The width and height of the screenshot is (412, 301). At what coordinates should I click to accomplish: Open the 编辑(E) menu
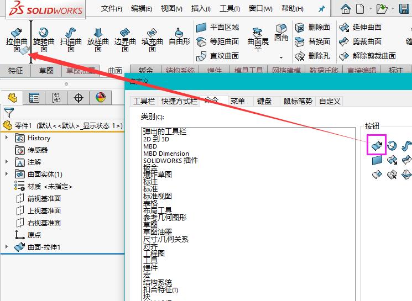[142, 9]
